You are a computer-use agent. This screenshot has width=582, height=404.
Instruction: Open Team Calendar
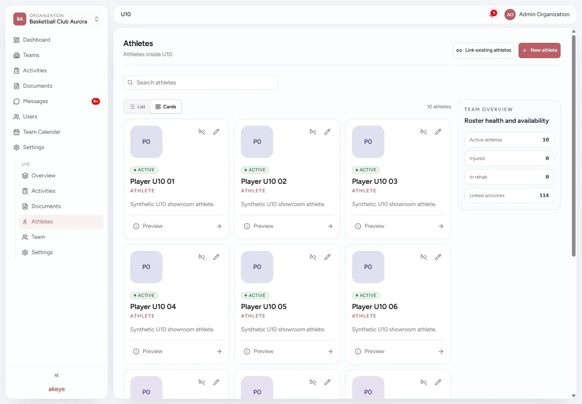(57, 132)
